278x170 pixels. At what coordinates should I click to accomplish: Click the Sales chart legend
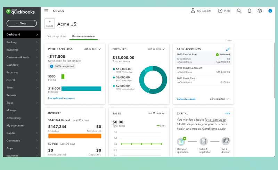pyautogui.click(x=161, y=126)
